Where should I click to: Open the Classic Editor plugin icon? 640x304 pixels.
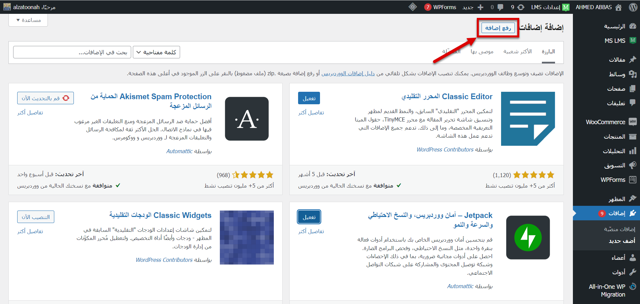point(528,119)
